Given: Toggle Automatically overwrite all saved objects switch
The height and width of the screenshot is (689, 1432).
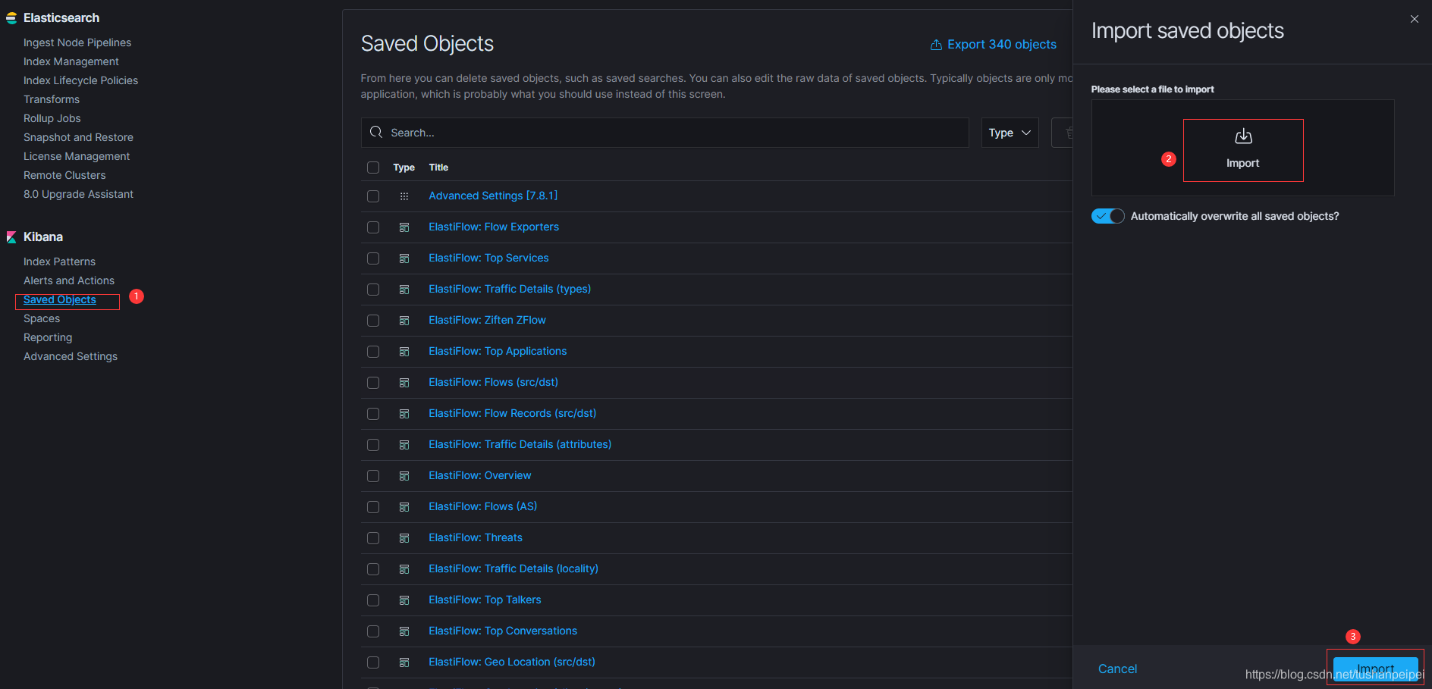Looking at the screenshot, I should pos(1108,216).
